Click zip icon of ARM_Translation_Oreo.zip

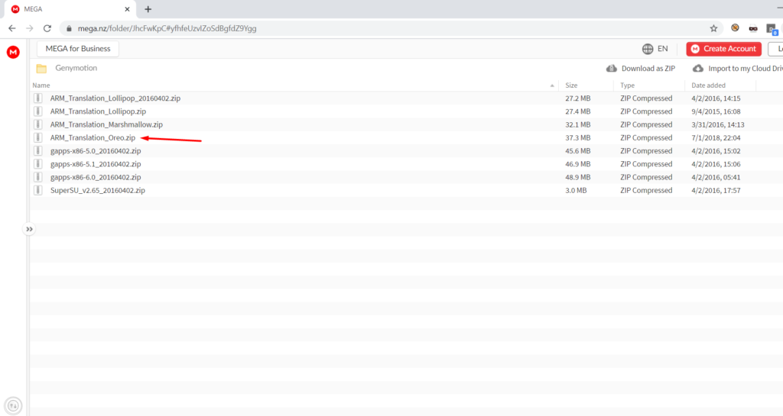(38, 137)
